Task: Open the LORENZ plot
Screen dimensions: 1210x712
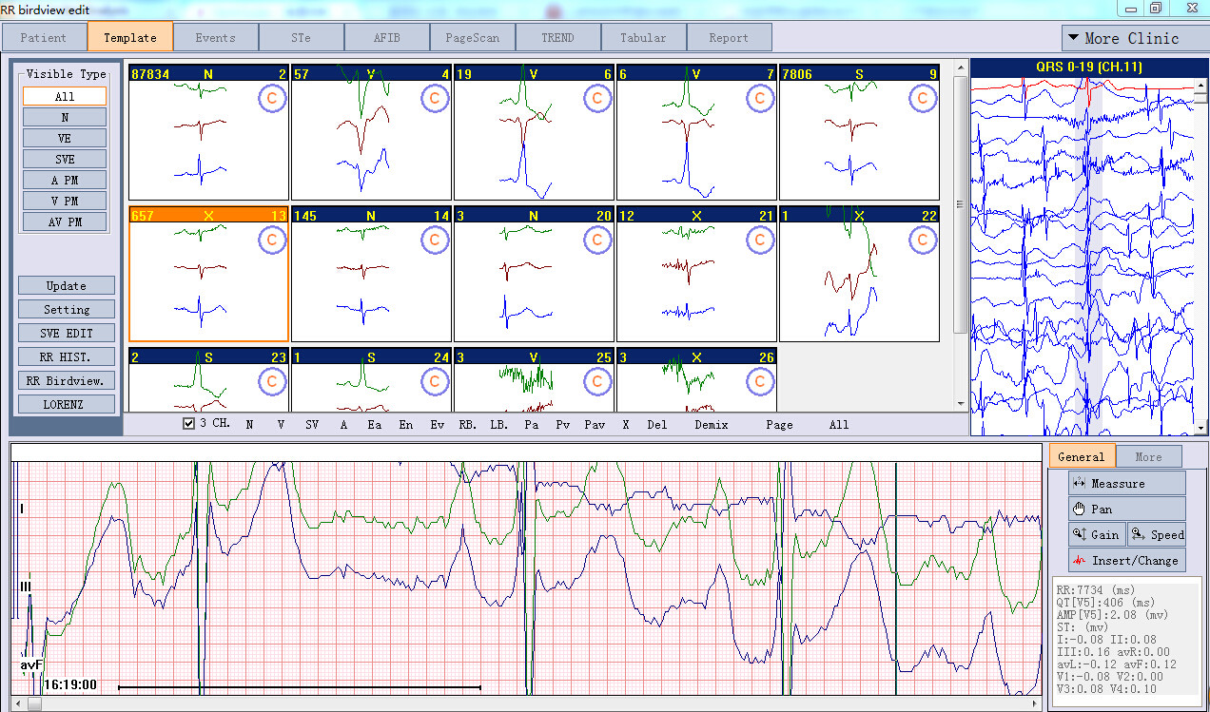Action: point(67,404)
